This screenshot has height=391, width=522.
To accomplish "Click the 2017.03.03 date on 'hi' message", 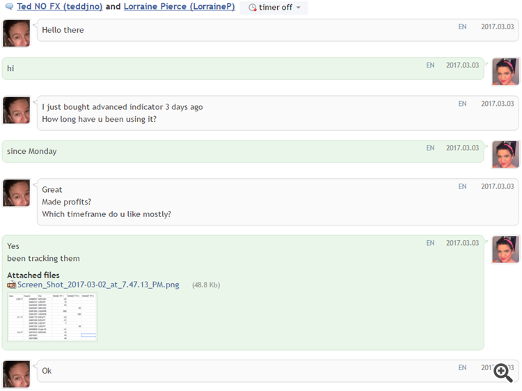I will [x=462, y=65].
